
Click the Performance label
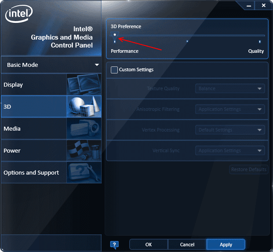coord(125,51)
